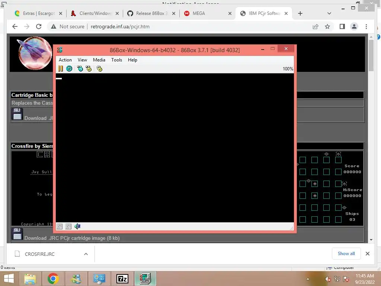This screenshot has width=381, height=286.
Task: Switch to the MEGA tab
Action: point(208,13)
